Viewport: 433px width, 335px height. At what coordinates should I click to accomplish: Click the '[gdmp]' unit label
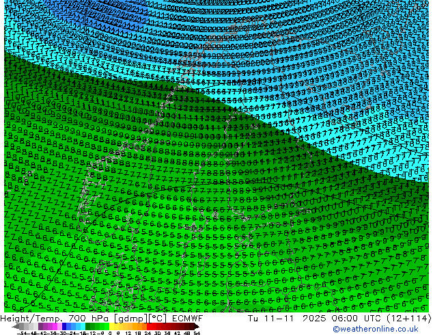click(x=131, y=319)
